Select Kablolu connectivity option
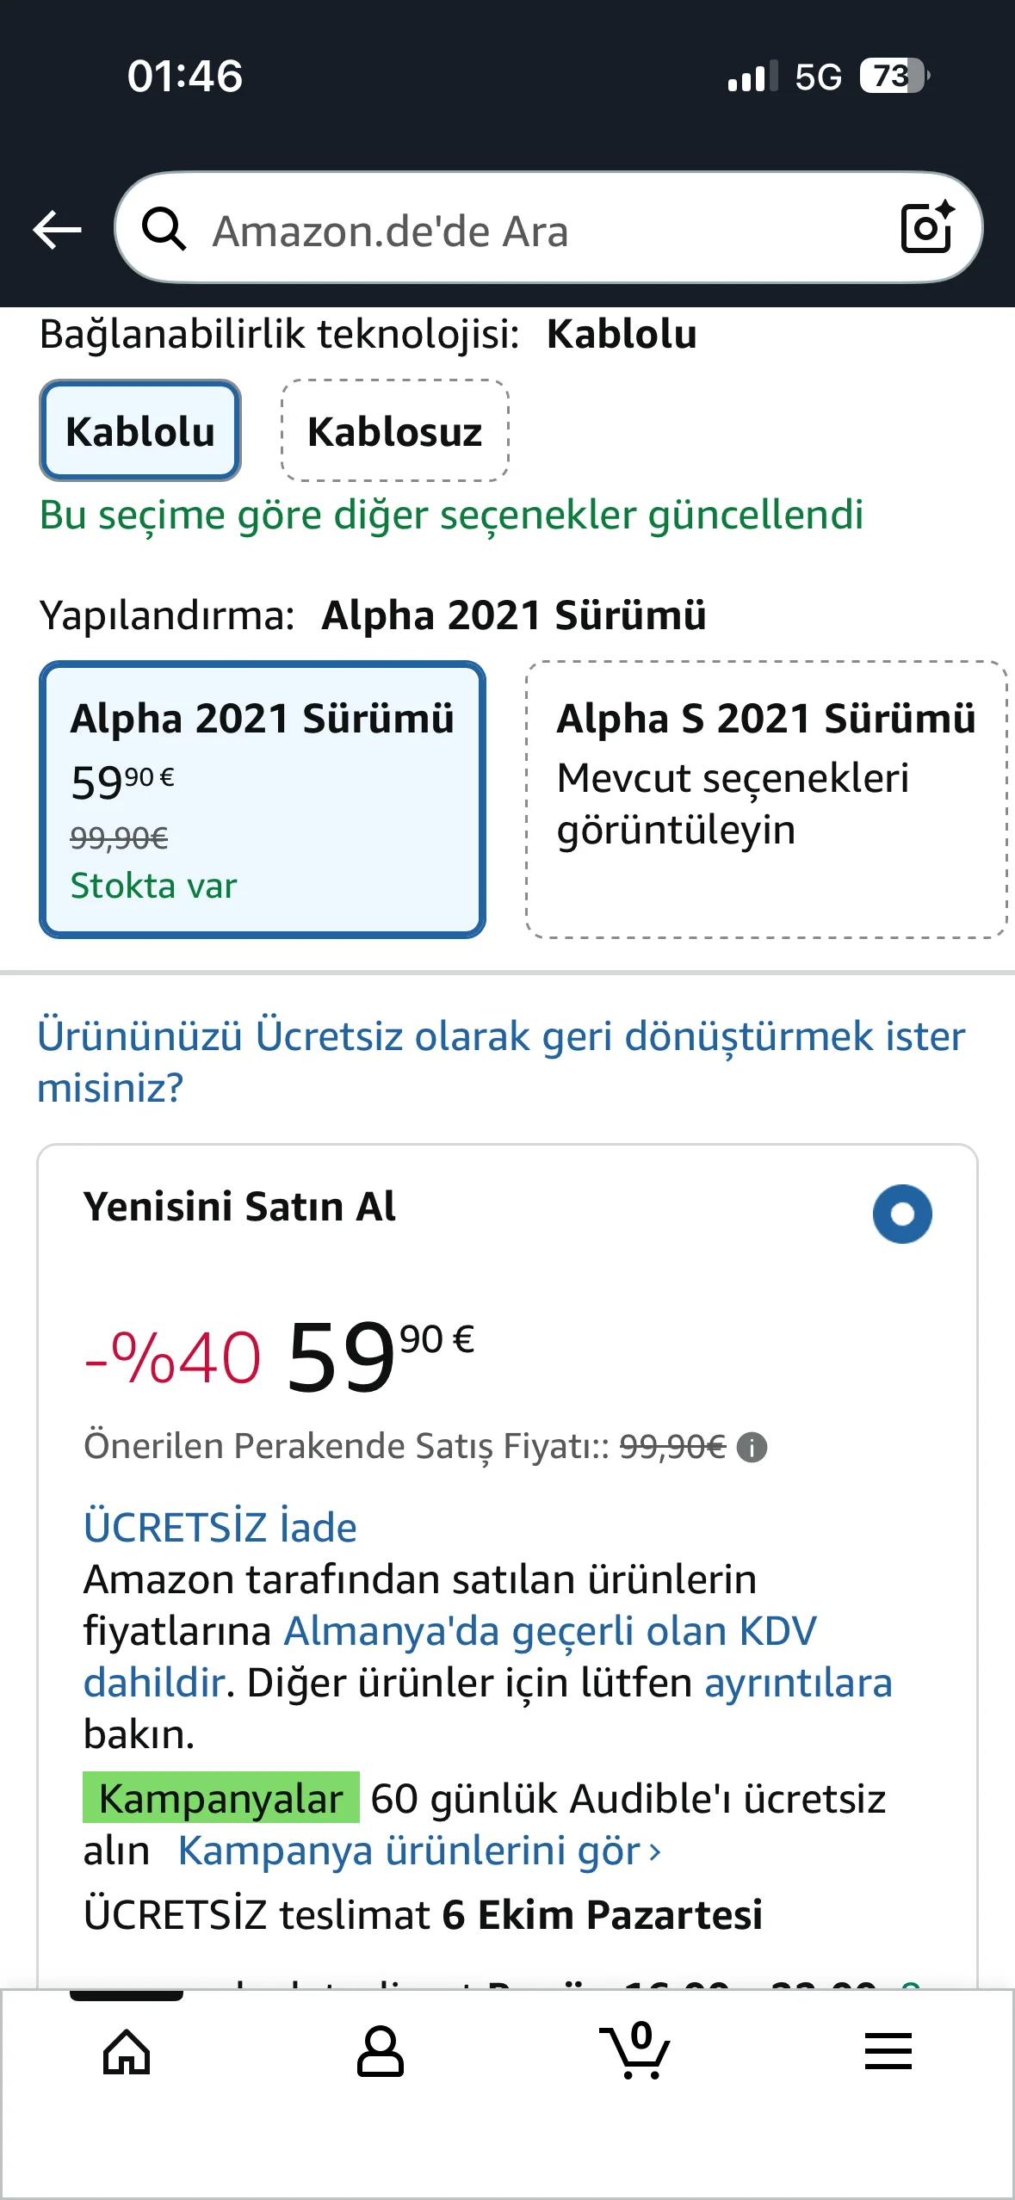 click(x=140, y=430)
